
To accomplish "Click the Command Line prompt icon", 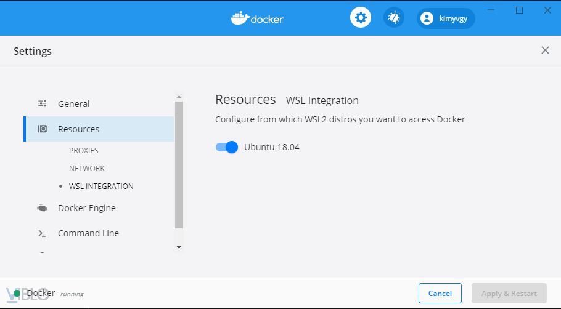I will click(x=42, y=233).
